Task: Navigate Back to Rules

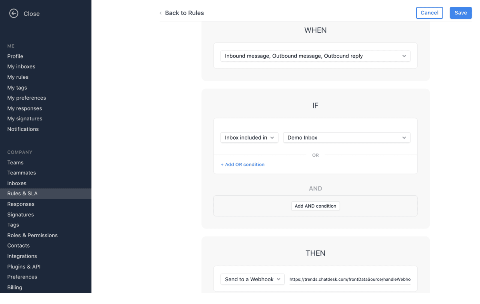Action: 184,13
